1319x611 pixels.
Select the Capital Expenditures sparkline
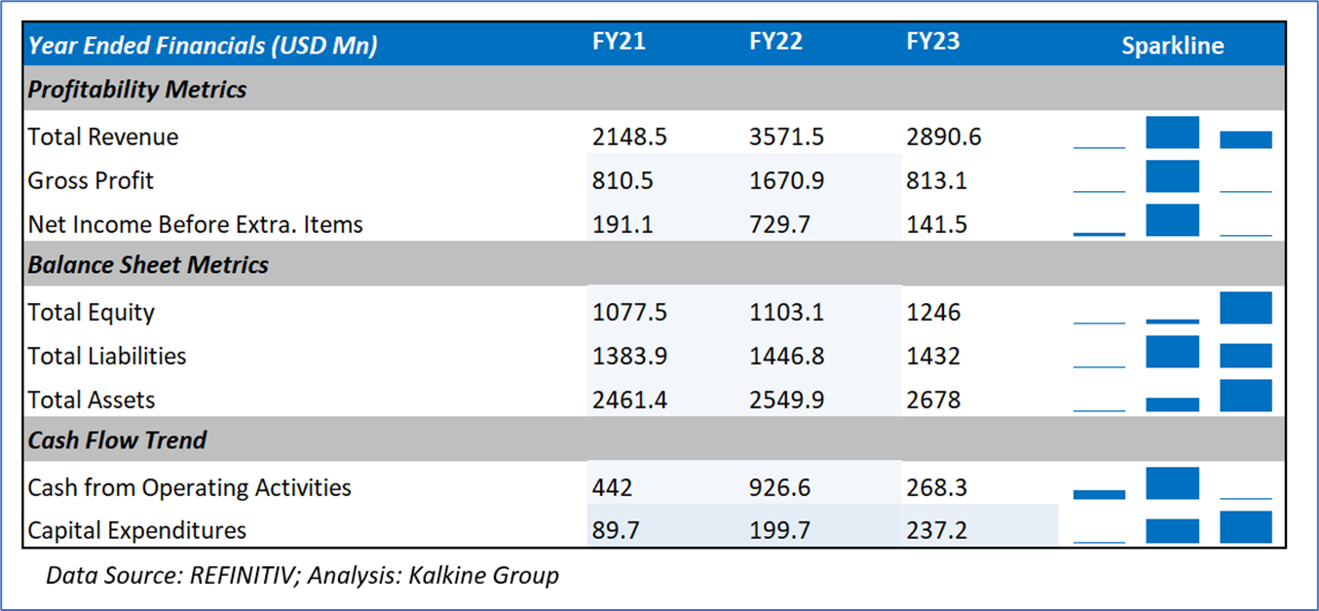pyautogui.click(x=1172, y=528)
